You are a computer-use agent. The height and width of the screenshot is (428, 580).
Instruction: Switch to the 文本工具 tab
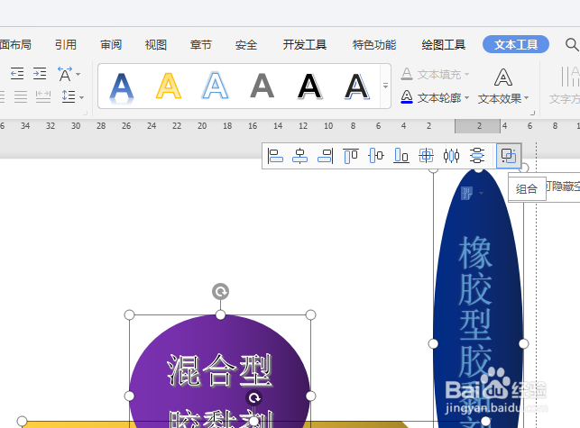516,45
